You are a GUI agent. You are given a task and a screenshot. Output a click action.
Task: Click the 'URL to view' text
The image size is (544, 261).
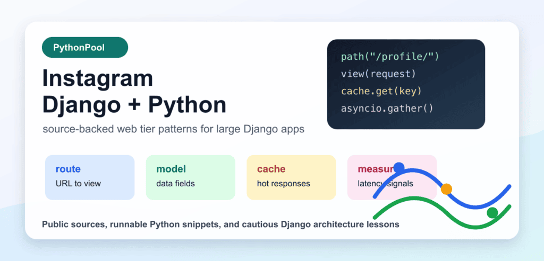pos(78,184)
